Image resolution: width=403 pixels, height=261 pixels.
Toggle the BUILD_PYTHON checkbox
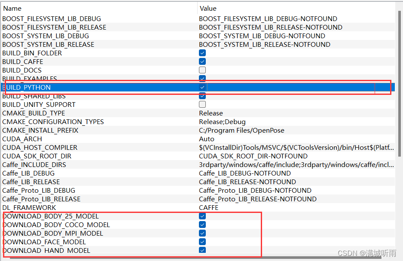pyautogui.click(x=202, y=87)
